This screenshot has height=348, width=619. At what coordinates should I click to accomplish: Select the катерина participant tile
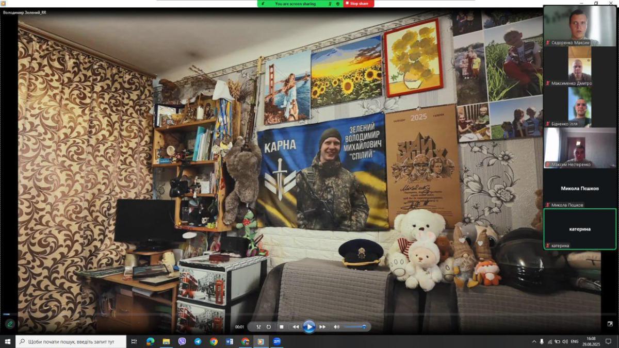(x=579, y=229)
